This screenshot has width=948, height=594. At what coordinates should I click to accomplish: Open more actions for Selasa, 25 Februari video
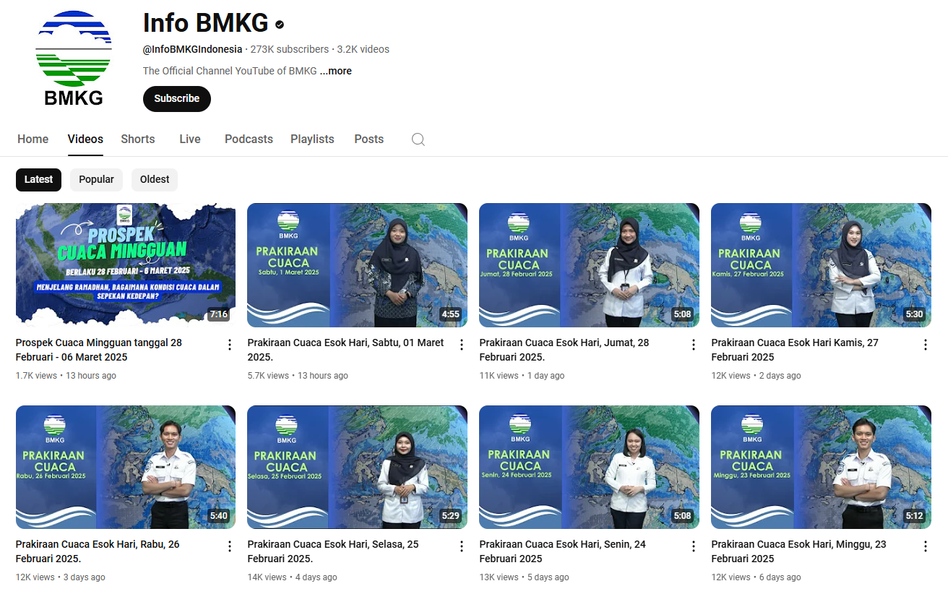[462, 546]
